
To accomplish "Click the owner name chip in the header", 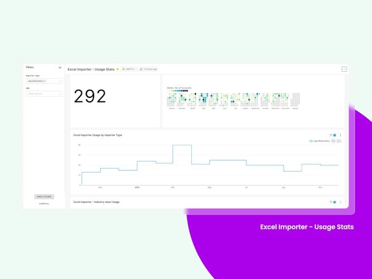I will [x=128, y=69].
